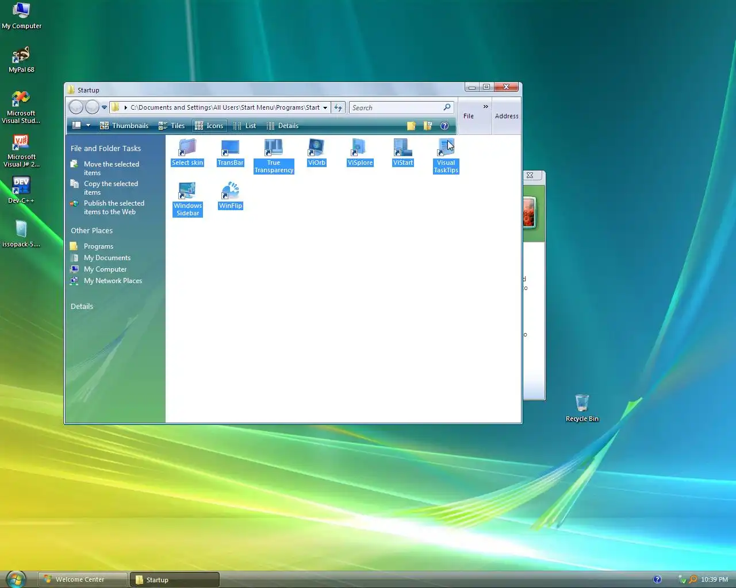The image size is (736, 588).
Task: Click the Start orb button
Action: 16,579
